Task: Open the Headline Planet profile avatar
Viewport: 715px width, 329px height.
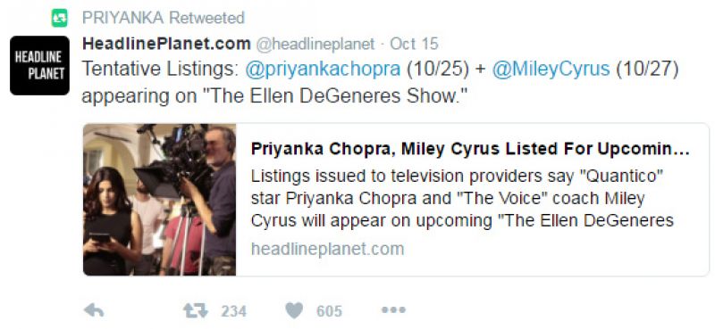Action: point(39,65)
